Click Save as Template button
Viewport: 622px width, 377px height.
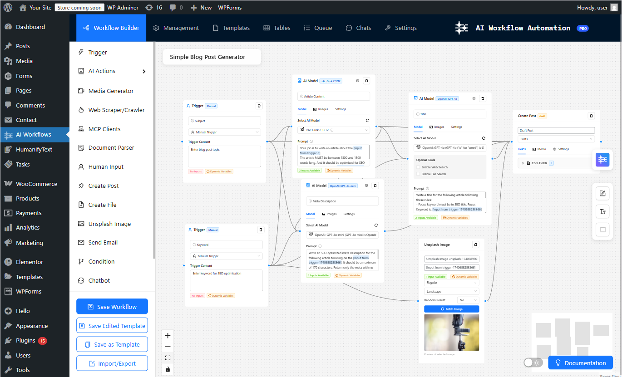click(112, 344)
